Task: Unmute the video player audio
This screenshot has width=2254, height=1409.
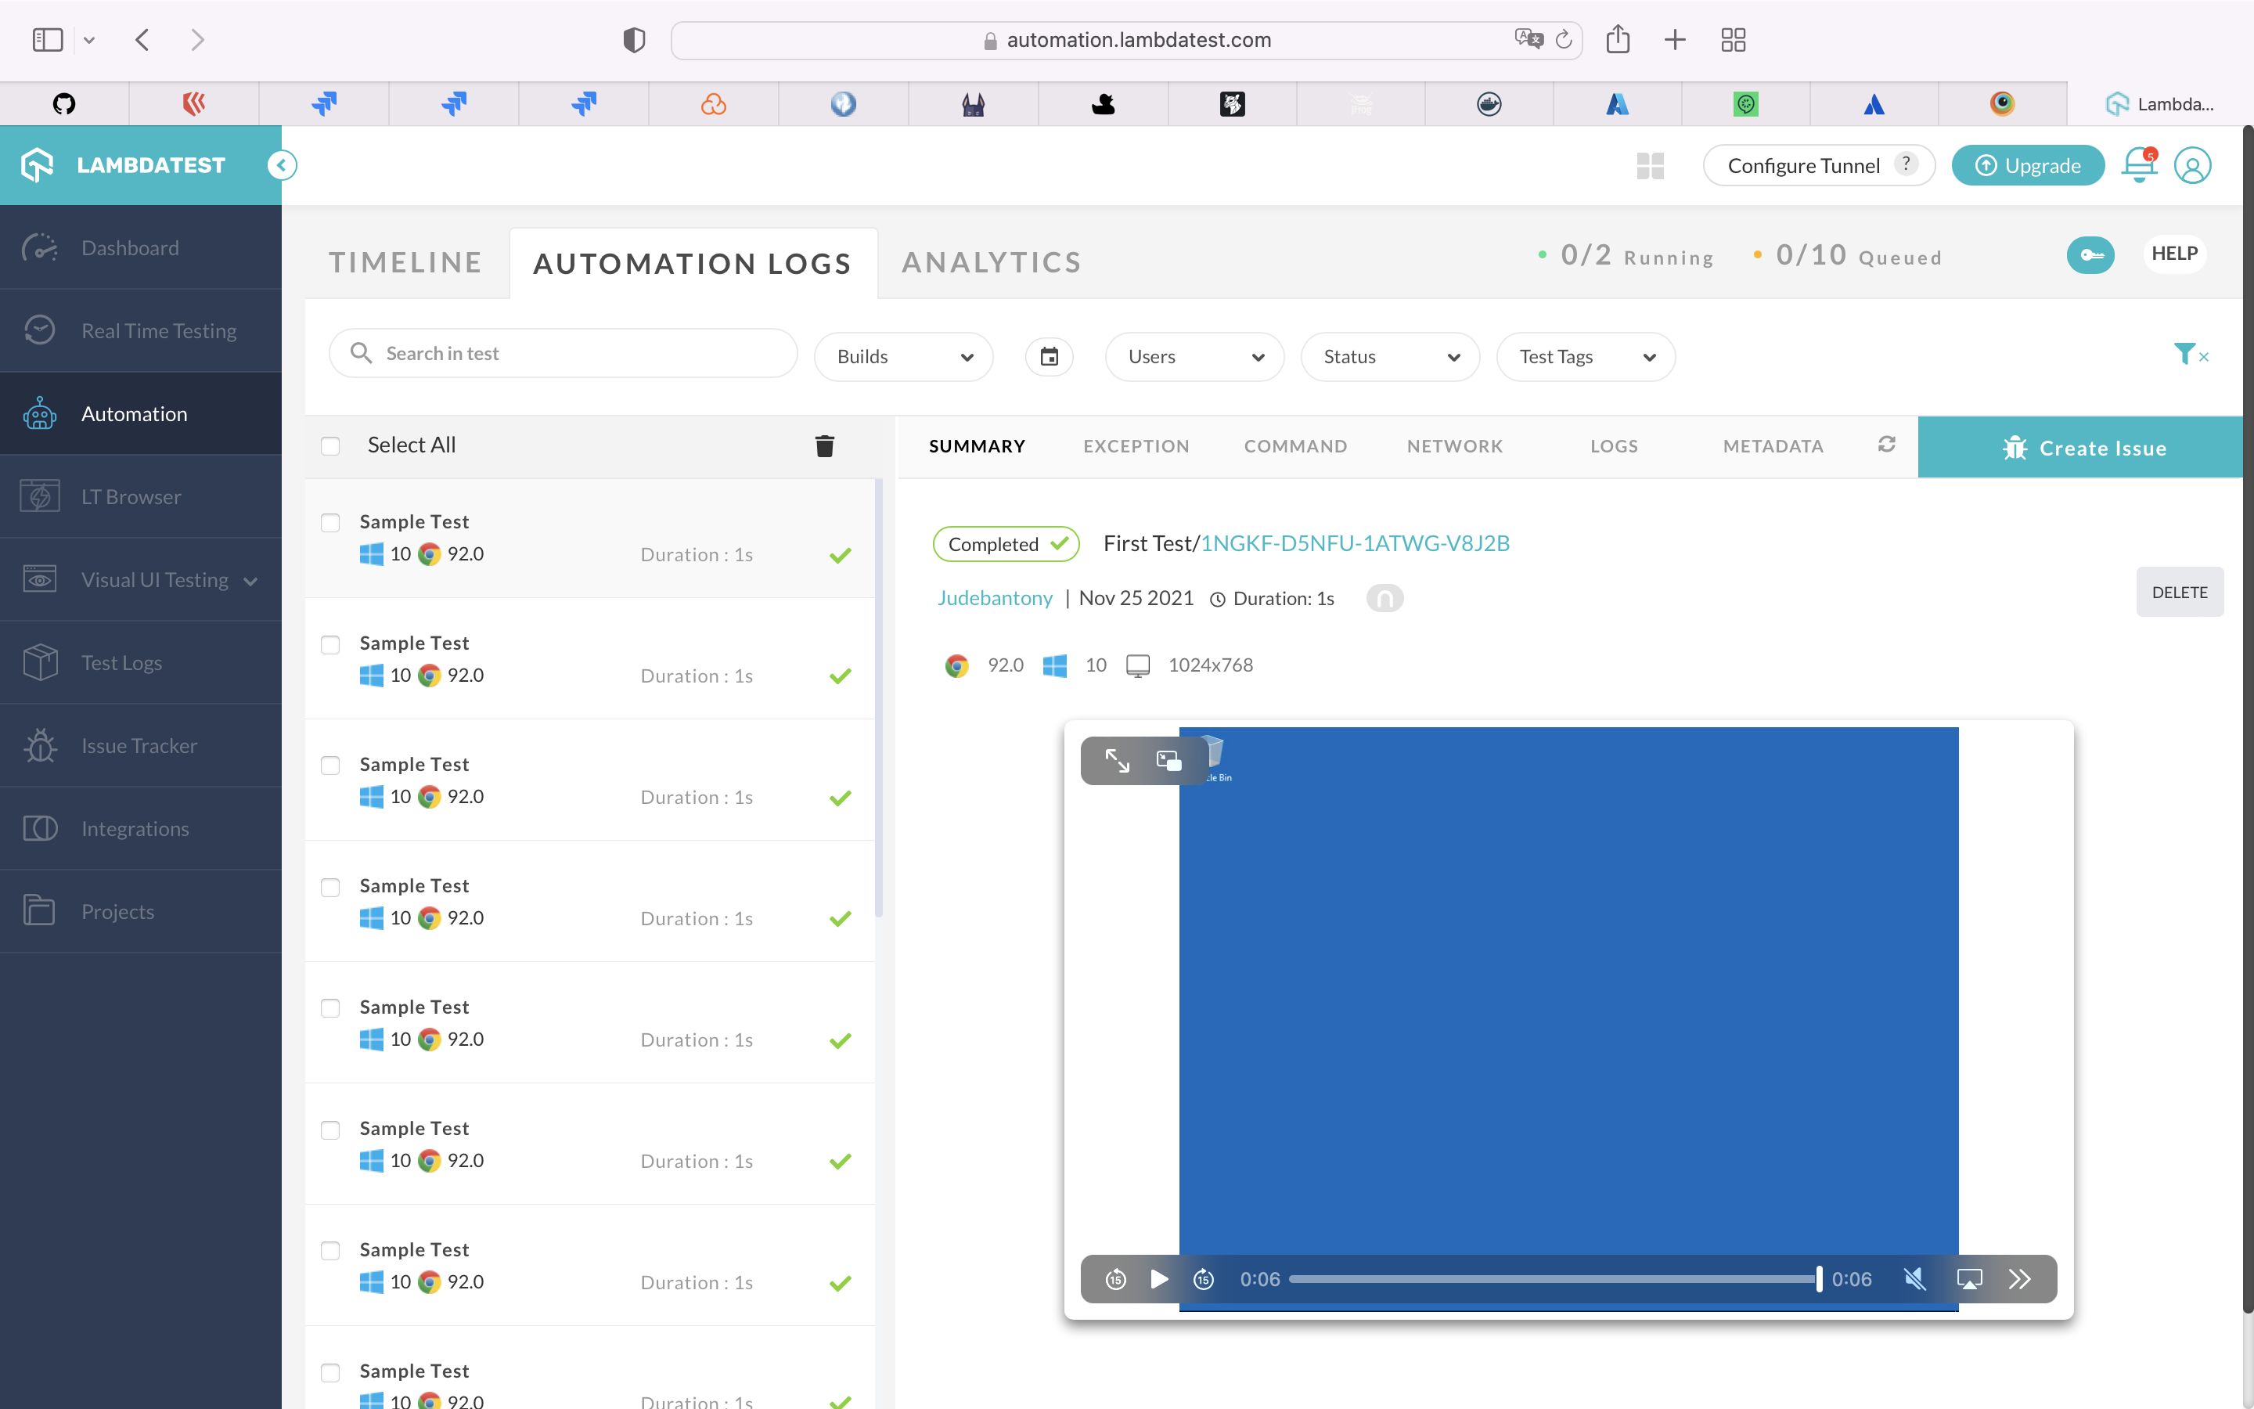Action: [x=1914, y=1280]
